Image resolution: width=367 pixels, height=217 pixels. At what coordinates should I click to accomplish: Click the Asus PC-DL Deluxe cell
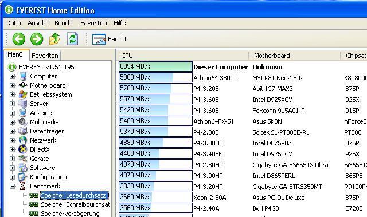279,198
